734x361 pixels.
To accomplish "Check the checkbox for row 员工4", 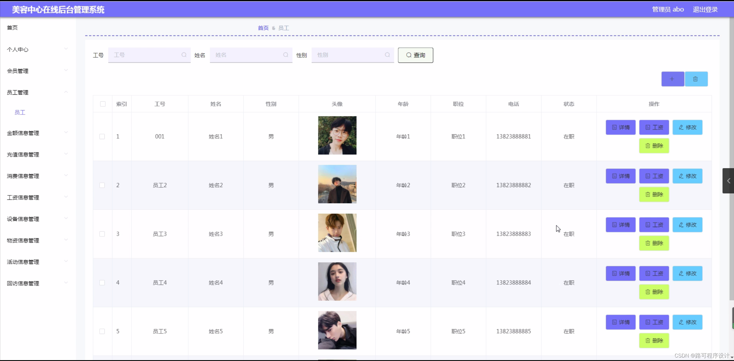I will pos(102,282).
